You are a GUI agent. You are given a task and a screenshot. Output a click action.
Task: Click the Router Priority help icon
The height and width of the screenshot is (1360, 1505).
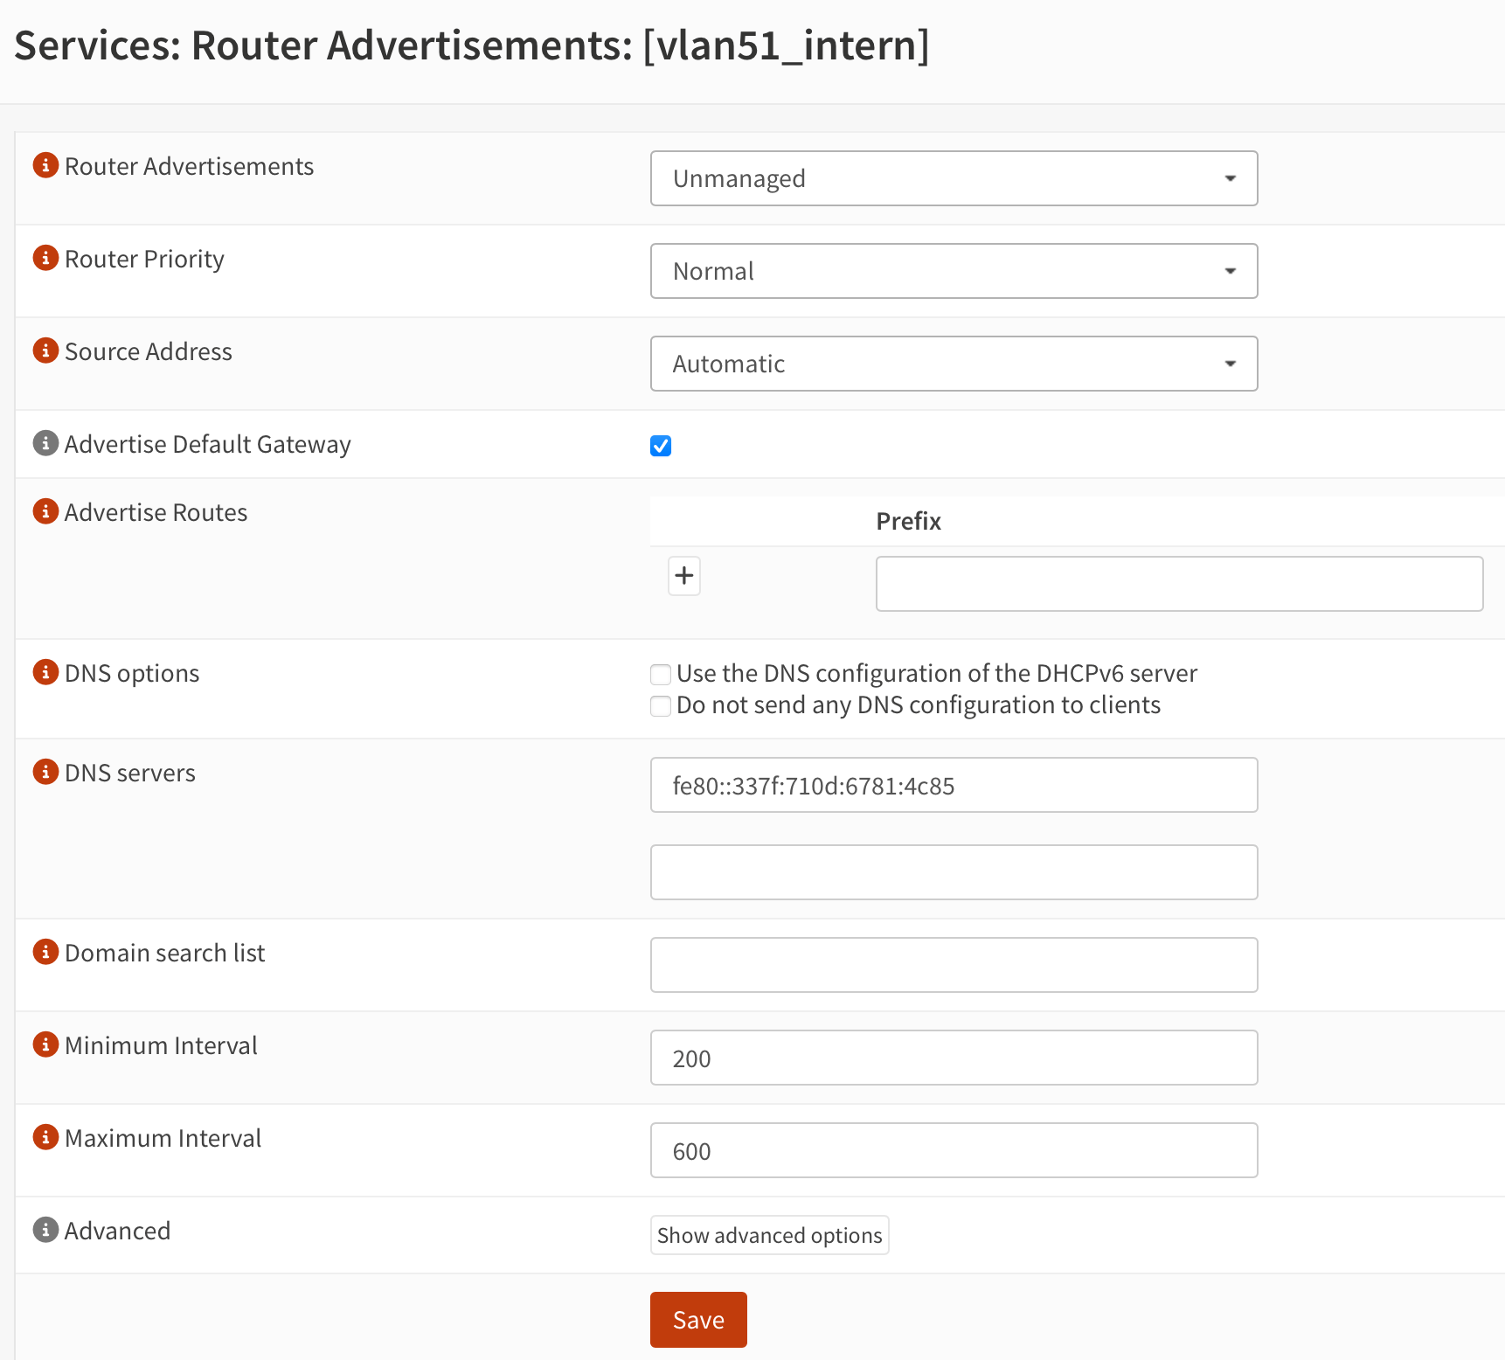click(x=45, y=257)
